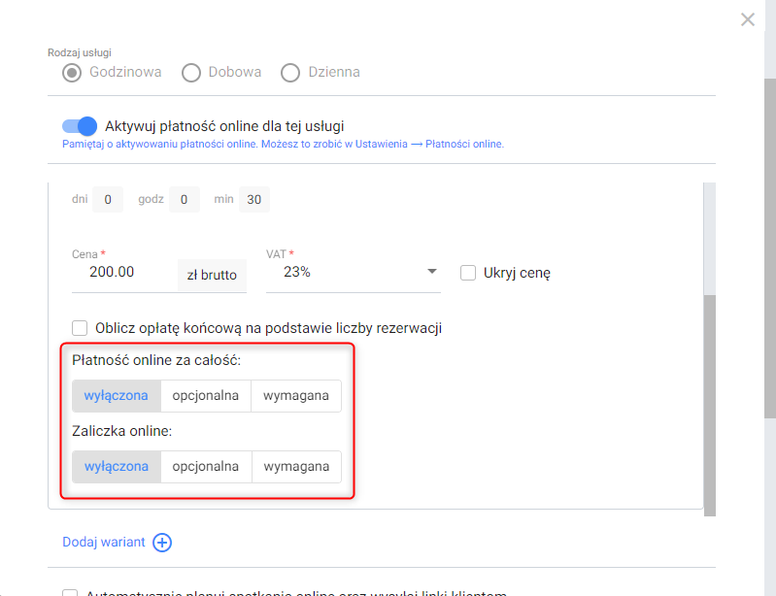Enable Oblicz opłatę końcową checkbox

point(80,328)
